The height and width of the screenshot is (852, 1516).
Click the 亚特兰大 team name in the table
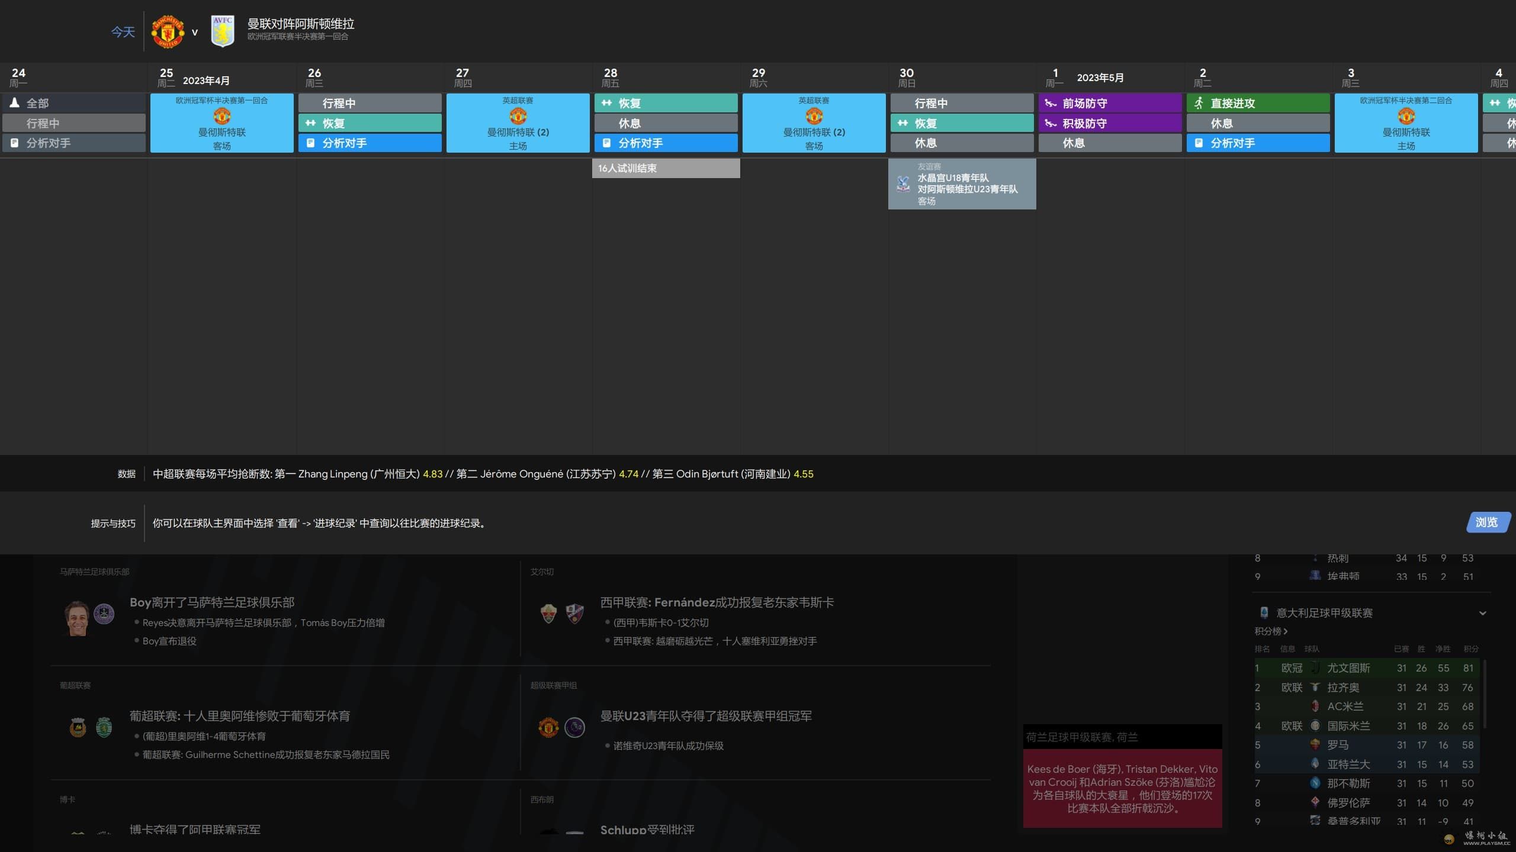1348,764
